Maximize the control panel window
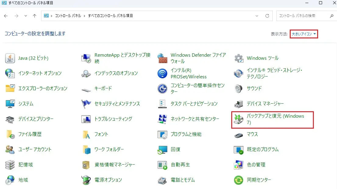The width and height of the screenshot is (337, 189). coord(321,3)
